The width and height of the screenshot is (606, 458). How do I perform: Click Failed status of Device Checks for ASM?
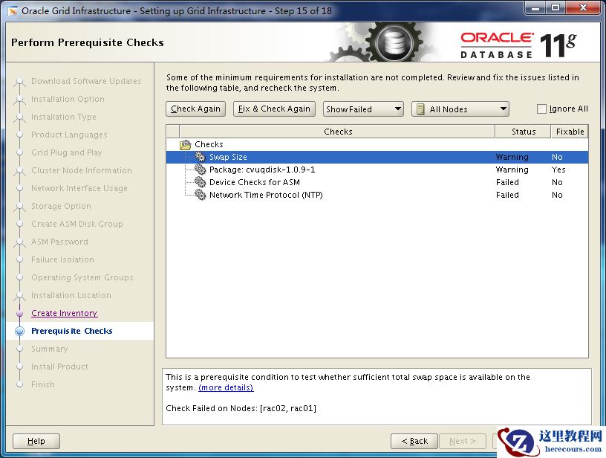click(x=507, y=182)
